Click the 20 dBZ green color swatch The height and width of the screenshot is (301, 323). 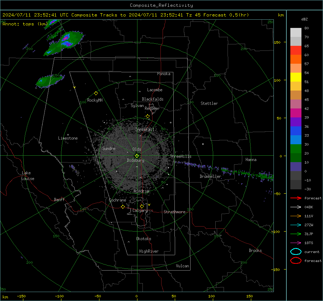(x=296, y=149)
